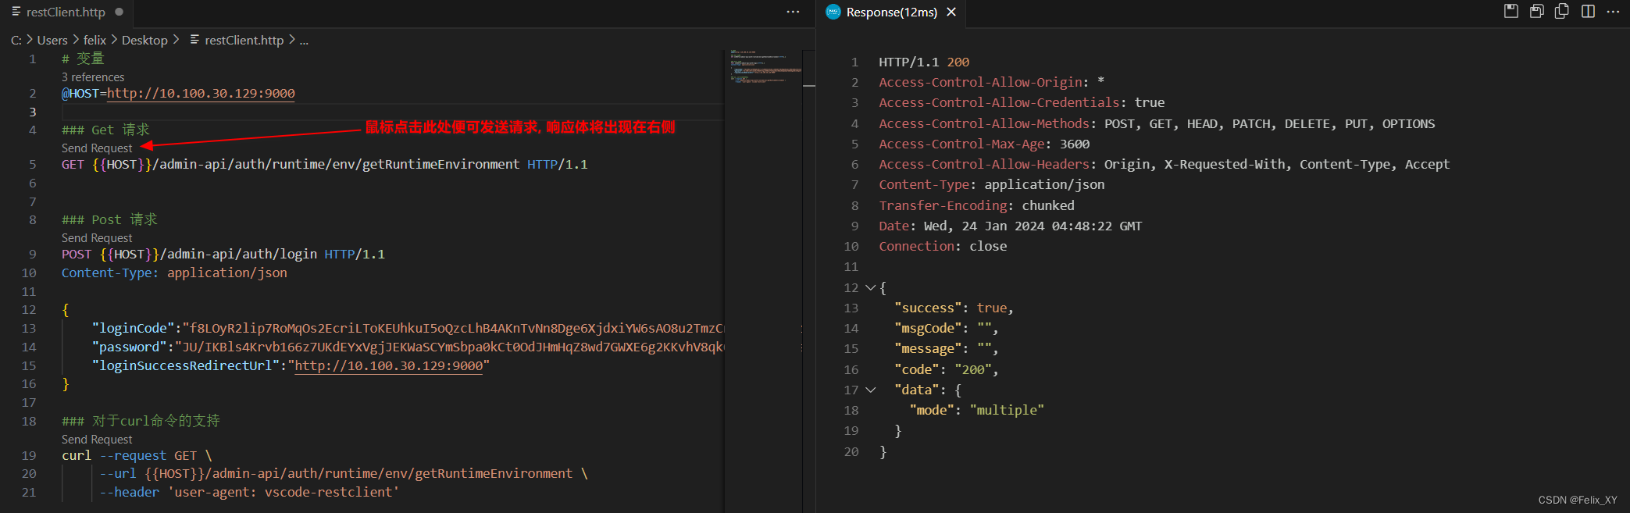Show the 3 references CodeLens
The height and width of the screenshot is (513, 1630).
pyautogui.click(x=93, y=77)
